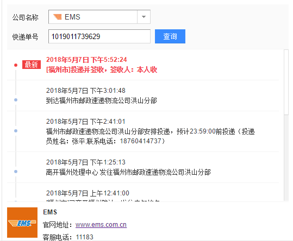Screen dimensions: 293x241
Task: Select the EMS company combo box
Action: pyautogui.click(x=99, y=17)
